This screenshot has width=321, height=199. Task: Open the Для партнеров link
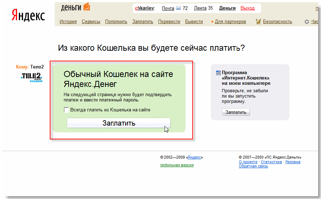pyautogui.click(x=230, y=21)
